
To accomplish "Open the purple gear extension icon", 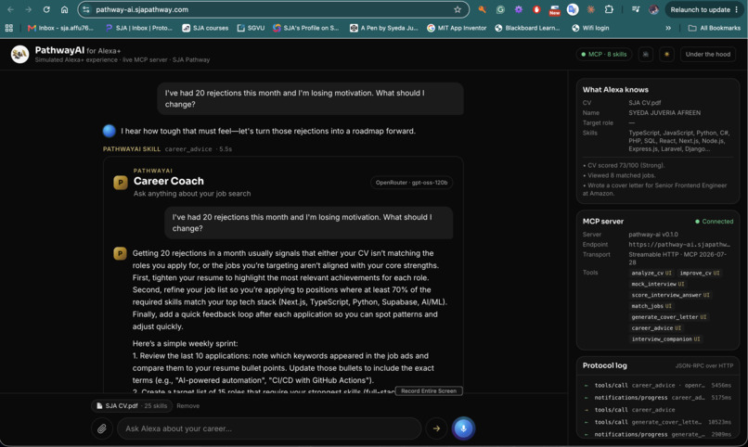I will 519,9.
